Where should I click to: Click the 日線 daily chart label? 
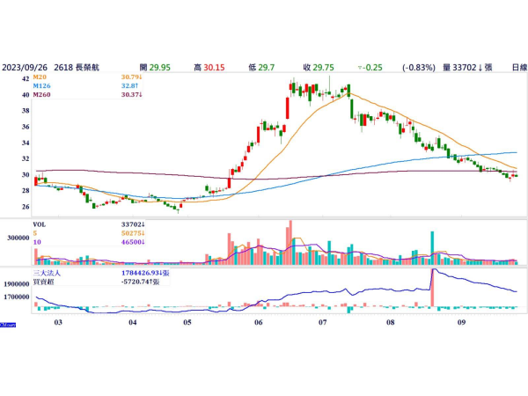(x=519, y=67)
